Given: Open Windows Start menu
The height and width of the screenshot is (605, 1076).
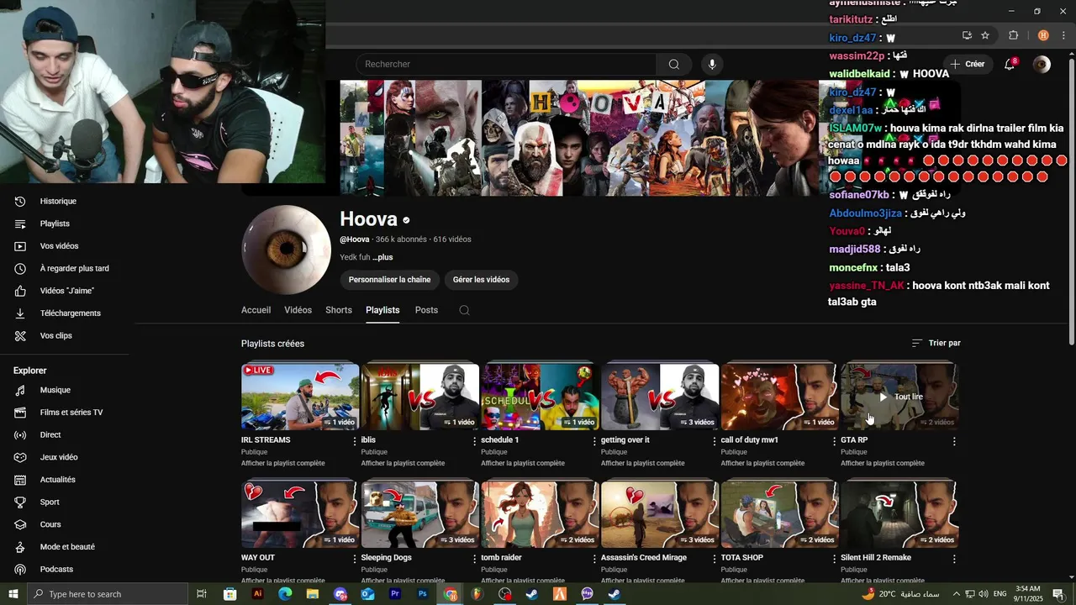Looking at the screenshot, I should point(13,594).
